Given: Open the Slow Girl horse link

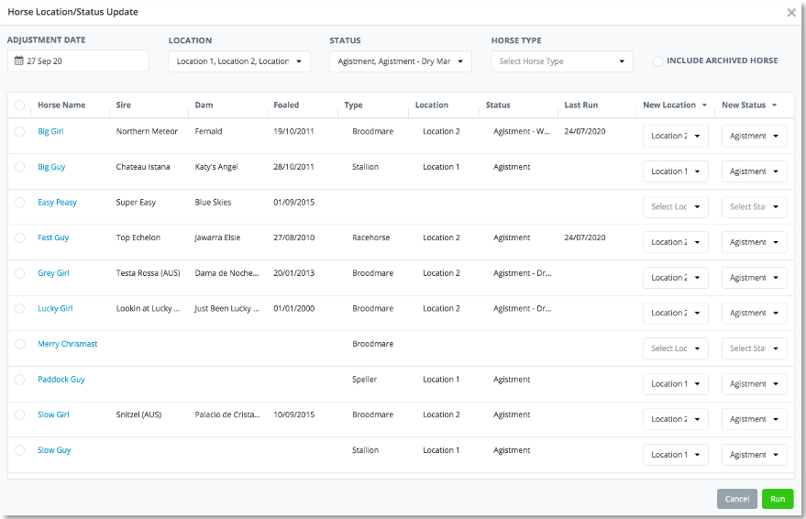Looking at the screenshot, I should [x=53, y=415].
